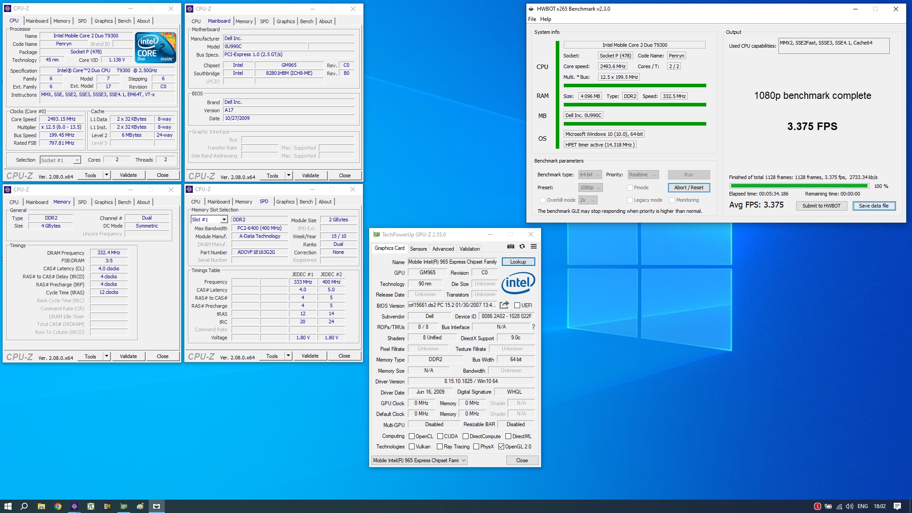912x513 pixels.
Task: Toggle the OpenGL 2.0 checkbox in GPU-Z
Action: coord(501,446)
